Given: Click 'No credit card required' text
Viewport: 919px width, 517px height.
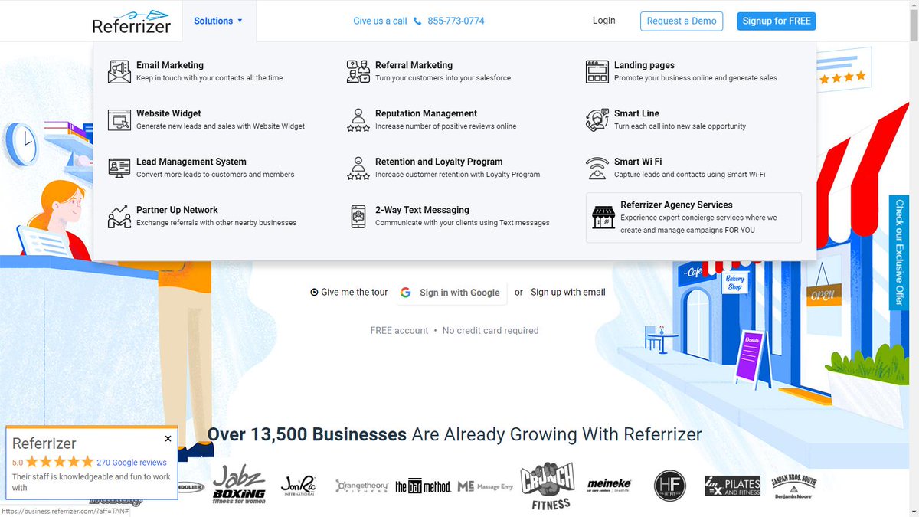Looking at the screenshot, I should point(490,330).
